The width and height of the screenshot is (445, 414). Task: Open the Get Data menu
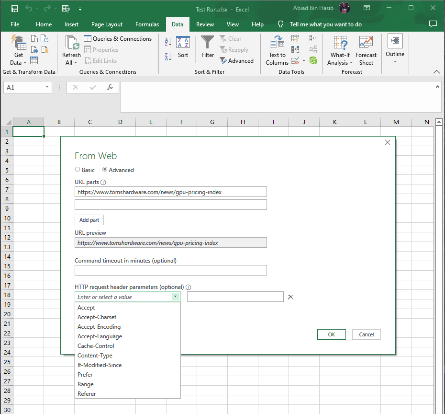[x=19, y=50]
